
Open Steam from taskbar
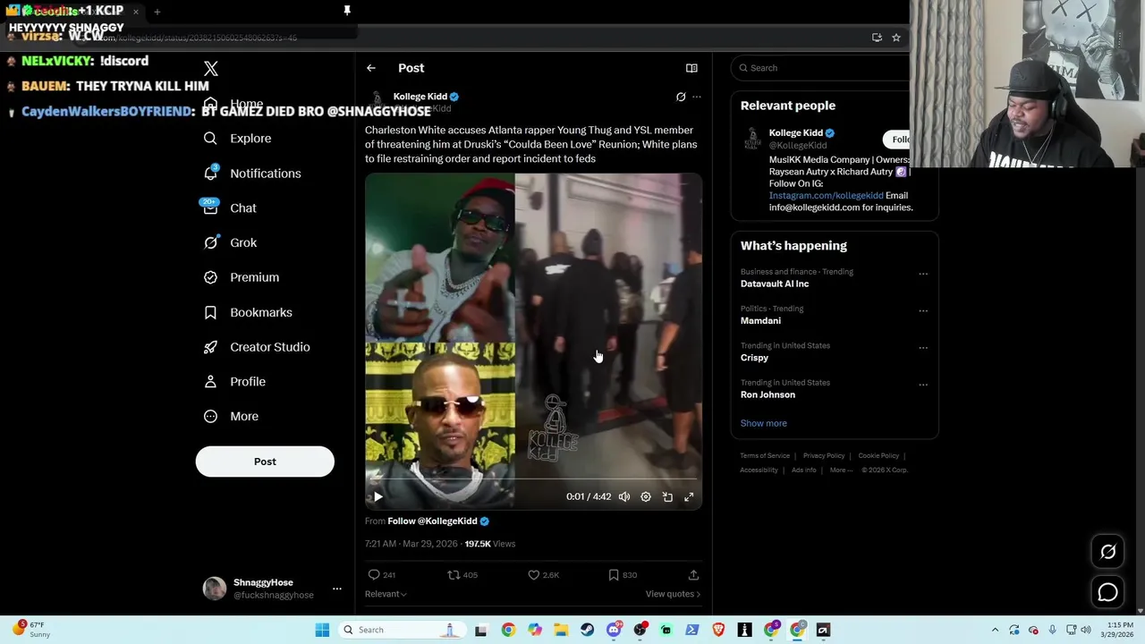(587, 630)
